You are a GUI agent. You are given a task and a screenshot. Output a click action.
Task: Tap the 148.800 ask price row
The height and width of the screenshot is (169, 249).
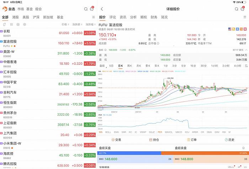pos(211,159)
